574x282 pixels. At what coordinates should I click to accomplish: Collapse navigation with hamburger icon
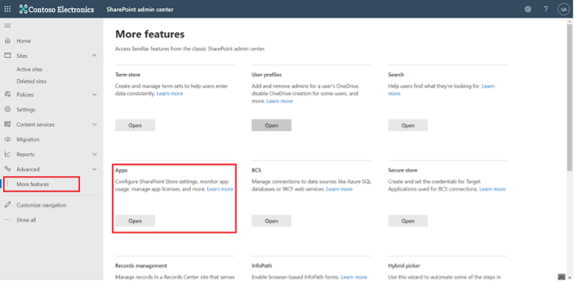click(x=8, y=26)
